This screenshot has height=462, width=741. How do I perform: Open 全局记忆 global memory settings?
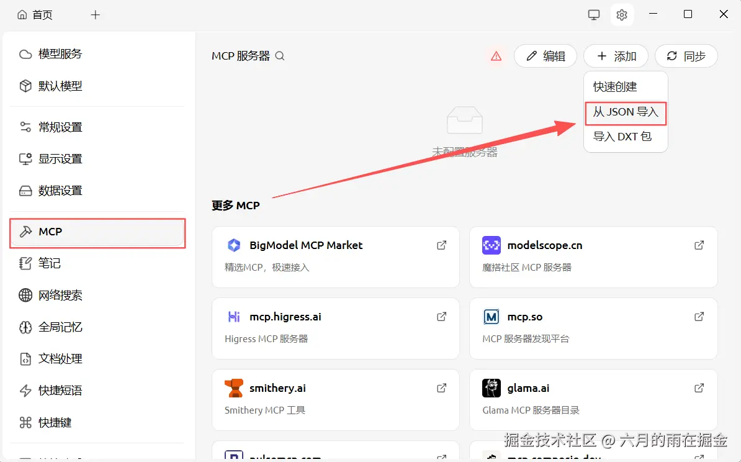(97, 327)
